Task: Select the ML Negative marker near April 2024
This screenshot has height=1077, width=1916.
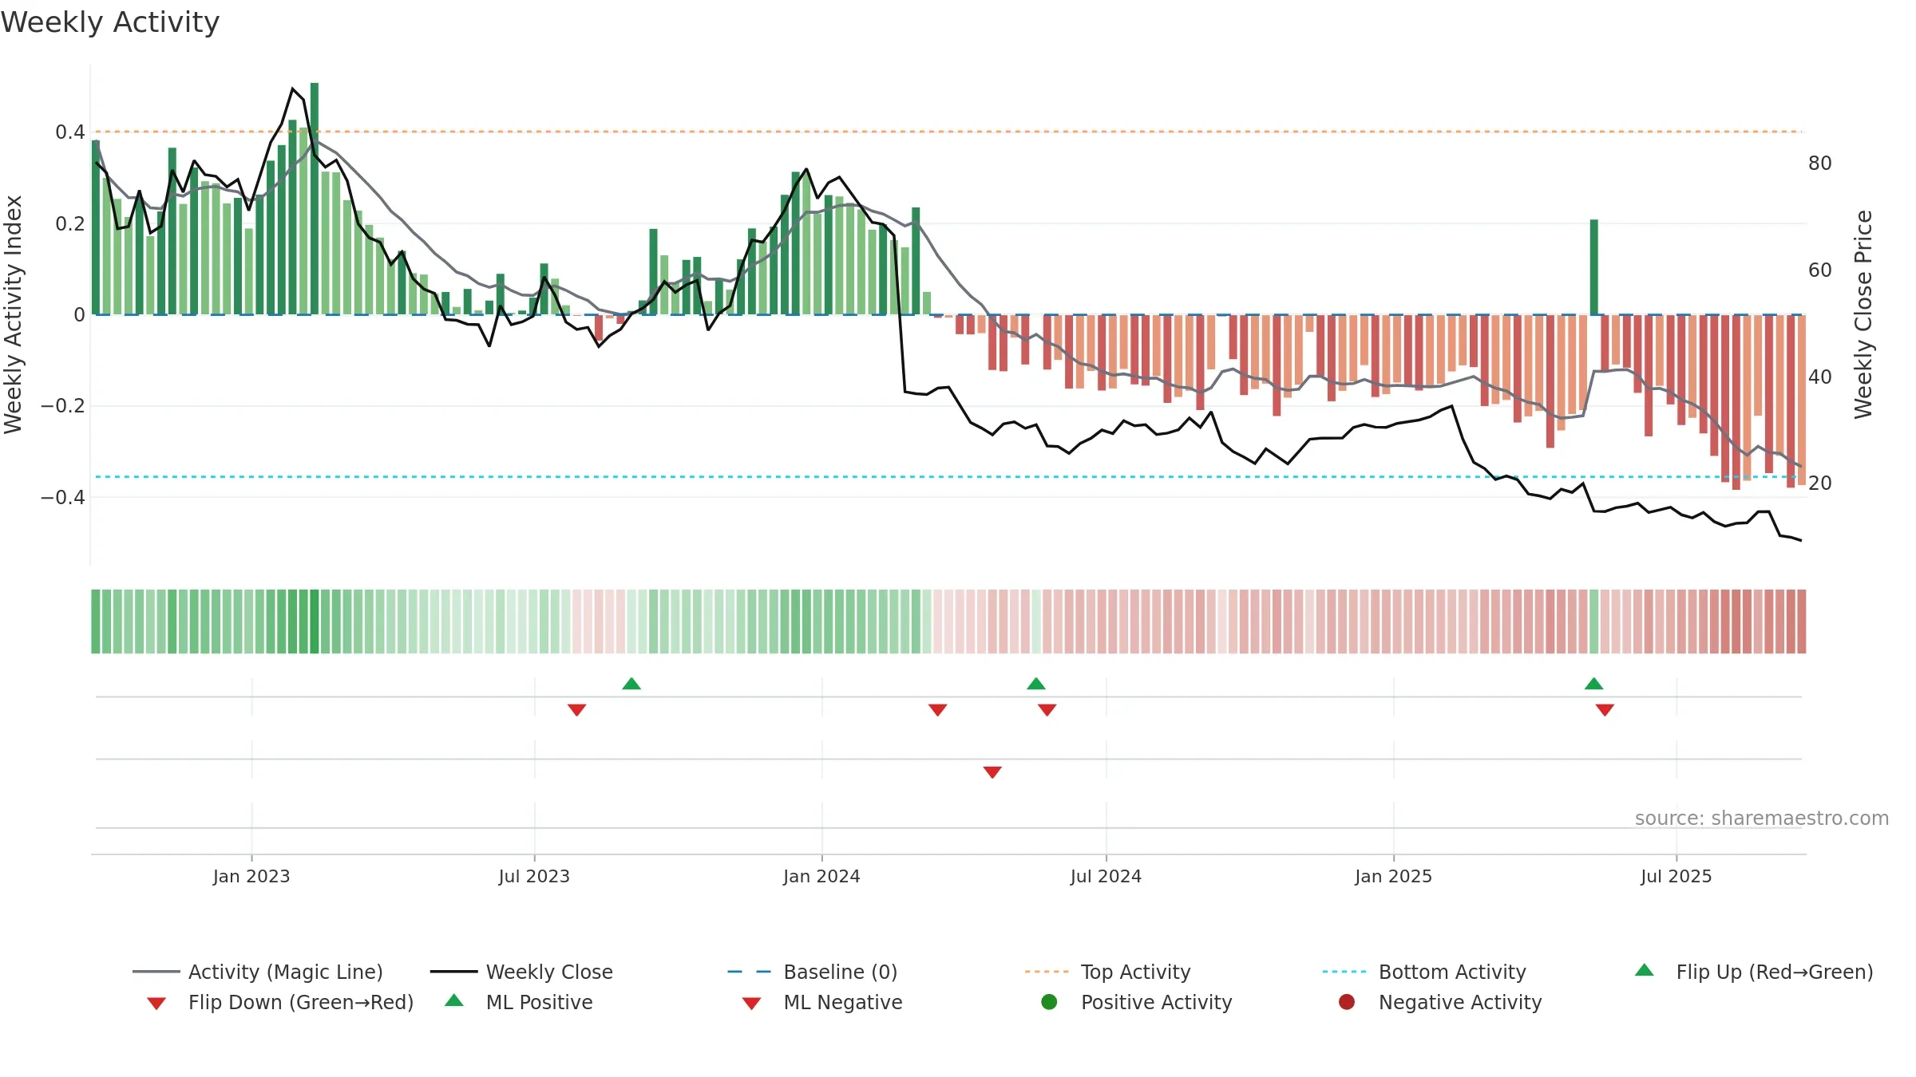Action: tap(992, 772)
